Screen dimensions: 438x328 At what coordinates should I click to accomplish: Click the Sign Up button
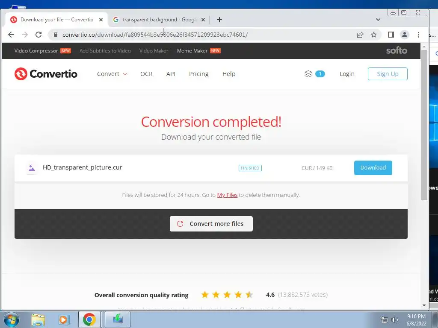click(x=388, y=74)
